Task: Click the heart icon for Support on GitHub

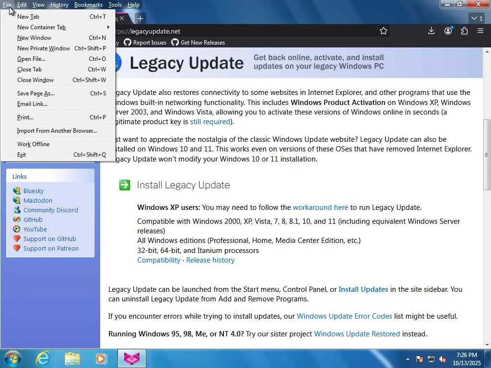Action: coord(17,239)
